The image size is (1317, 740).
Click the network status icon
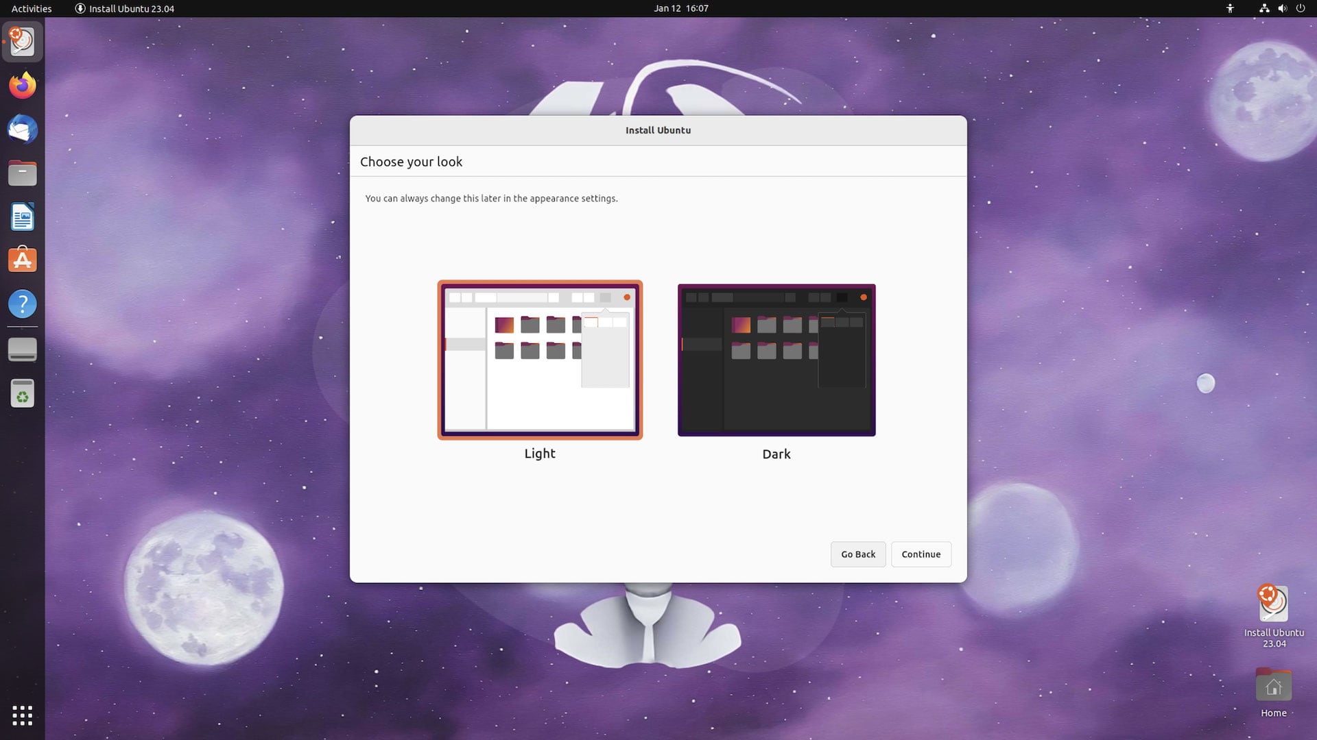point(1264,8)
